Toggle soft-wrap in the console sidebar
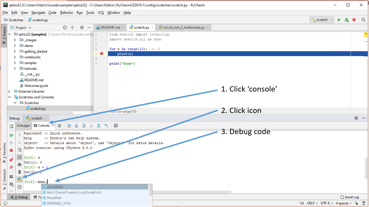Image resolution: width=369 pixels, height=207 pixels. click(x=20, y=150)
